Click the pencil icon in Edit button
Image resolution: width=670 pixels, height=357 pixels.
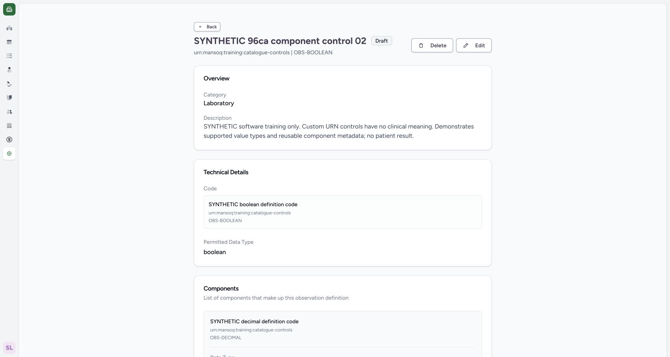point(466,45)
